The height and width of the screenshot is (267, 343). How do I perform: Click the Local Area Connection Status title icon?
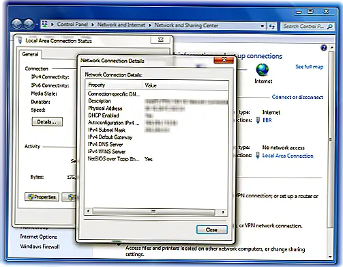pyautogui.click(x=20, y=40)
